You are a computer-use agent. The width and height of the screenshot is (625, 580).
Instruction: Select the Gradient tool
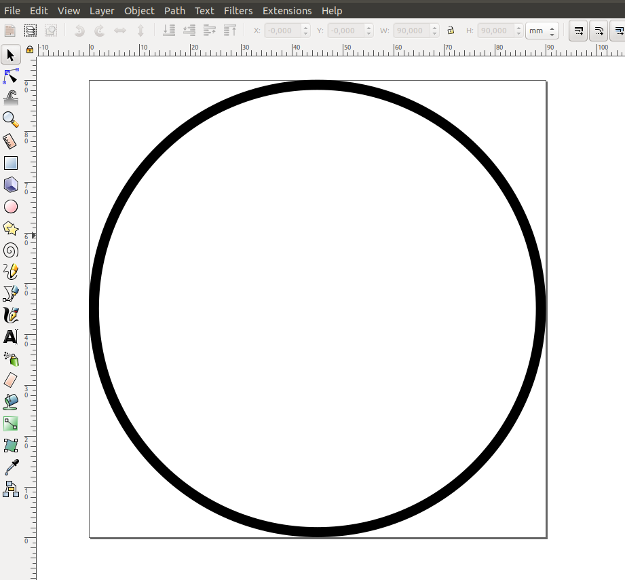(x=11, y=424)
